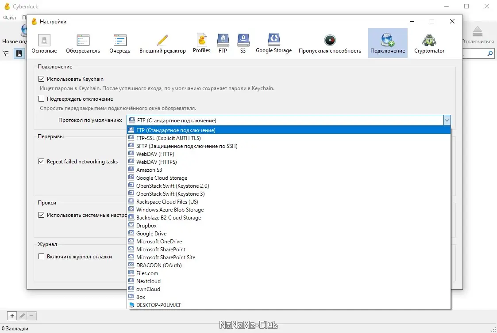497x333 pixels.
Task: Select FTP-SSL (Explicit AUTH TLS) option
Action: 289,138
